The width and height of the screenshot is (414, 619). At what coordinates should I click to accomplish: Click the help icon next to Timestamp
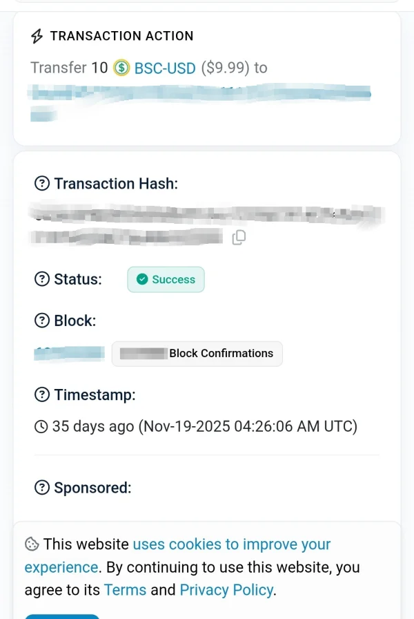42,395
